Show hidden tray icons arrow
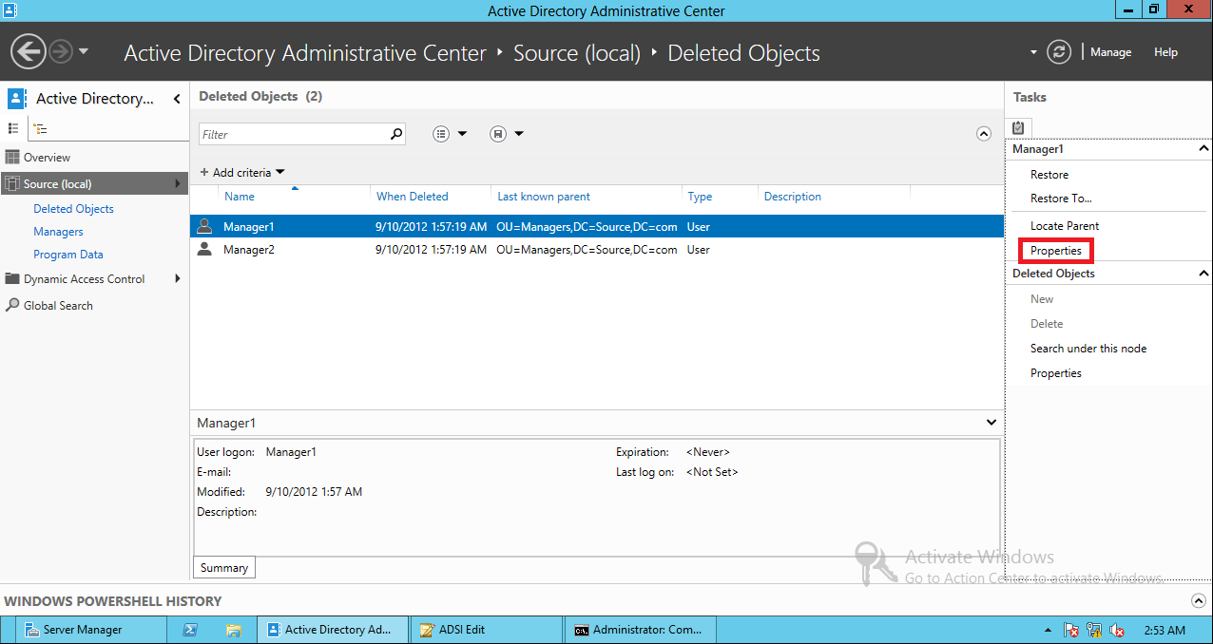The image size is (1213, 644). (1048, 630)
